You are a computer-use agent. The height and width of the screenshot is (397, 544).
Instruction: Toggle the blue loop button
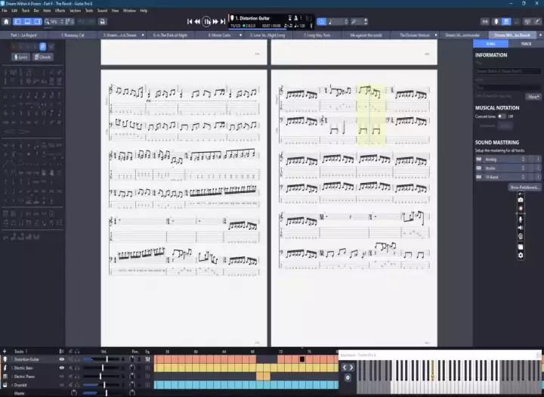pyautogui.click(x=322, y=21)
